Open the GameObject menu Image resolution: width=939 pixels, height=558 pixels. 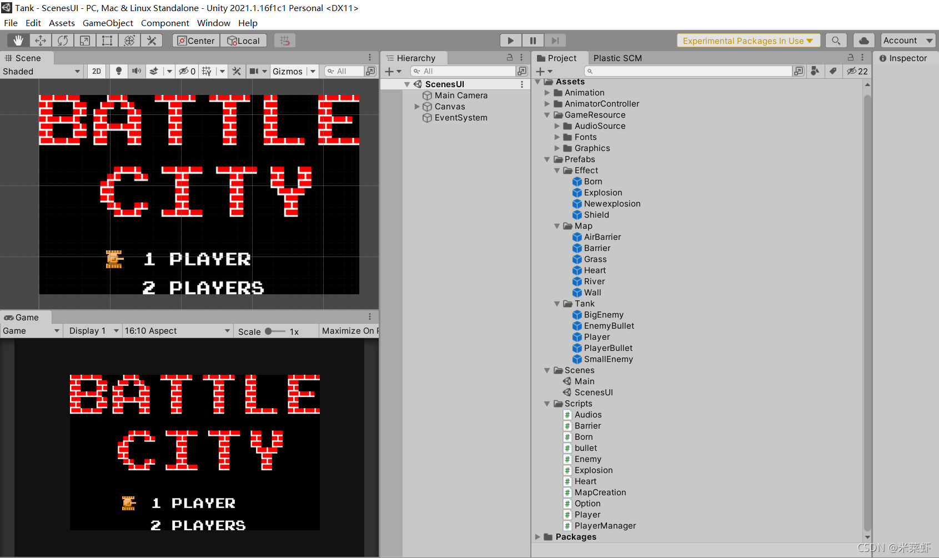click(x=108, y=23)
